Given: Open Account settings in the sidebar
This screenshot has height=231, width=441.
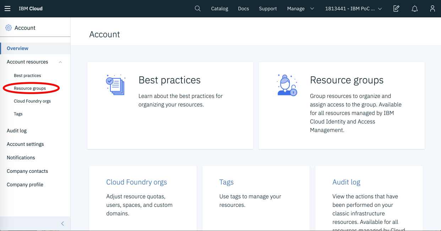Looking at the screenshot, I should click(x=25, y=144).
